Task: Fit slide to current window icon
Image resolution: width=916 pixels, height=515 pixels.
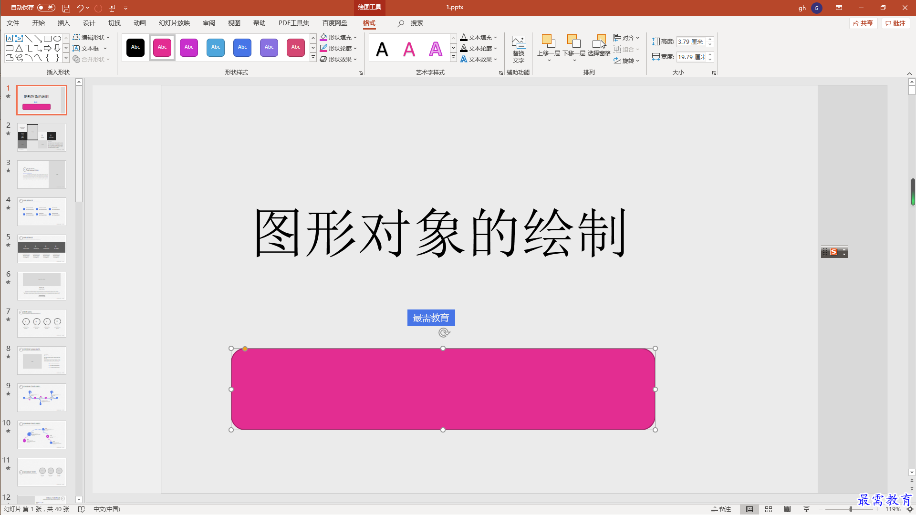Action: (910, 509)
